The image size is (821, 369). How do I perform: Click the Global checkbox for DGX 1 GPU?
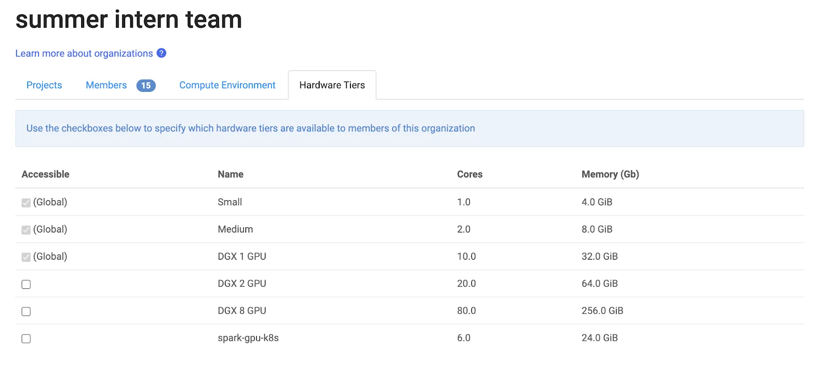click(26, 257)
